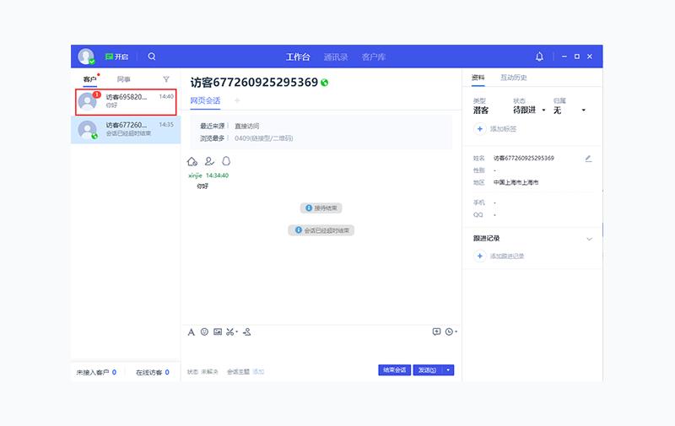Image resolution: width=675 pixels, height=426 pixels.
Task: Open search with the magnifier icon
Action: (x=152, y=57)
